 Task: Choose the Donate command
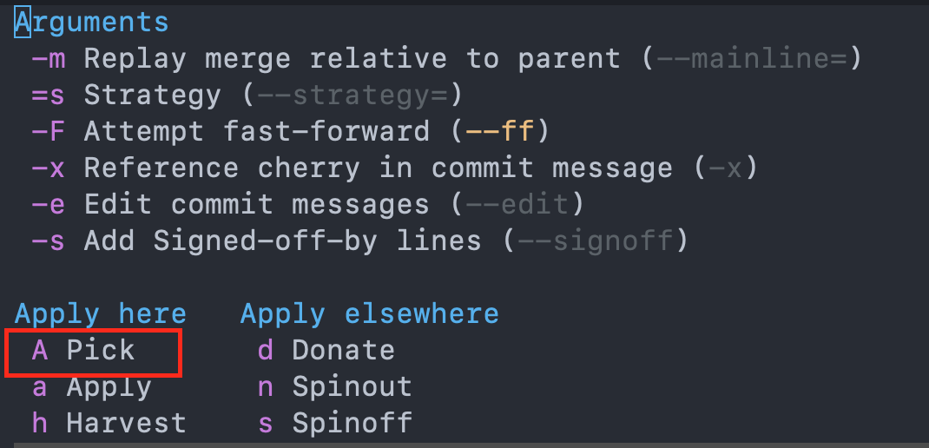coord(326,351)
